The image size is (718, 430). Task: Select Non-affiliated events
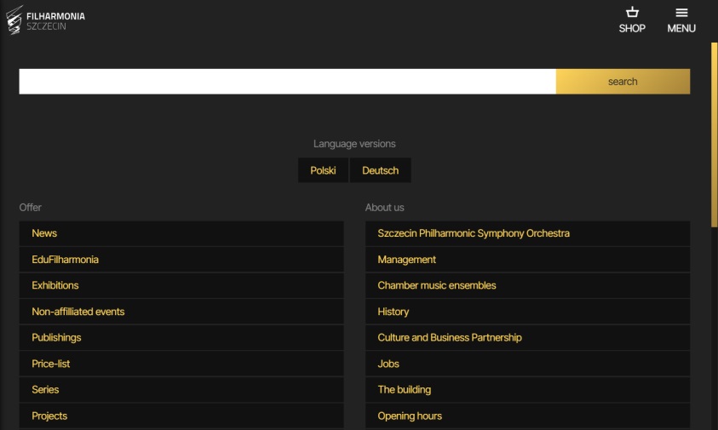pyautogui.click(x=78, y=312)
